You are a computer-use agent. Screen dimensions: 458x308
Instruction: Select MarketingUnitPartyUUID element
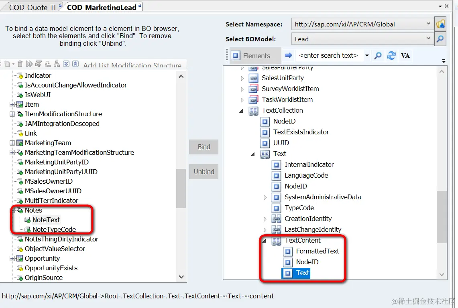pyautogui.click(x=61, y=172)
